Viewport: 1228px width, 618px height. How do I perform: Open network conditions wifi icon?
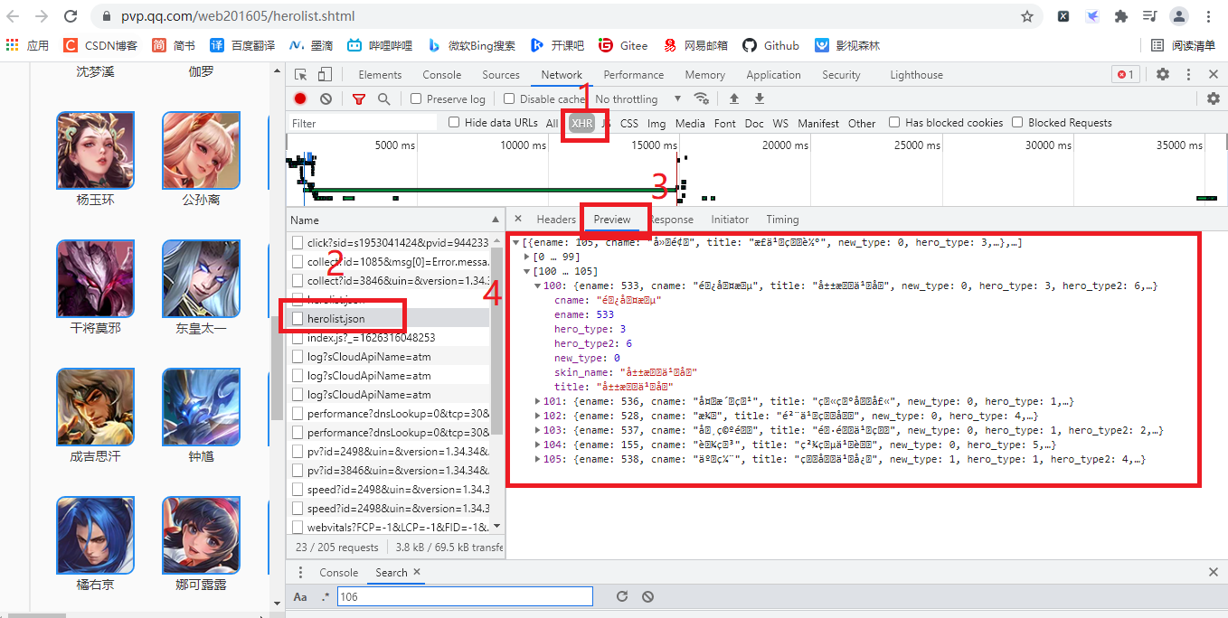click(701, 98)
